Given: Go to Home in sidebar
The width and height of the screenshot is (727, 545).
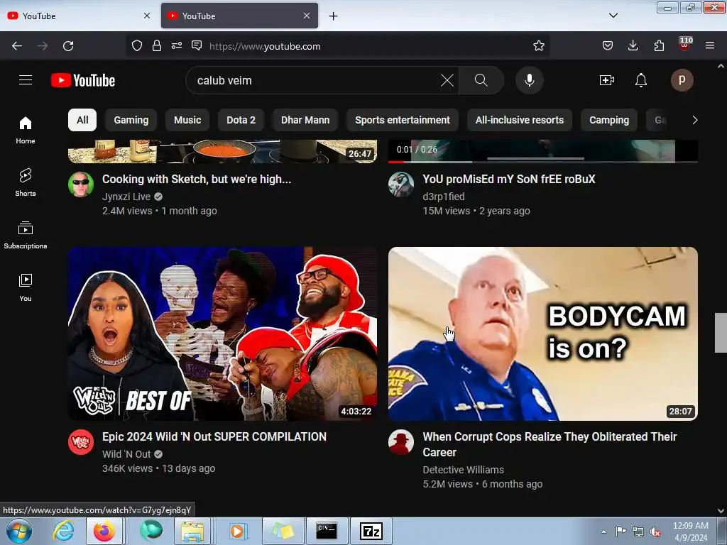Looking at the screenshot, I should tap(26, 130).
